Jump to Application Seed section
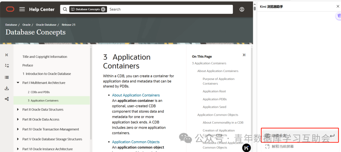 coord(214,107)
